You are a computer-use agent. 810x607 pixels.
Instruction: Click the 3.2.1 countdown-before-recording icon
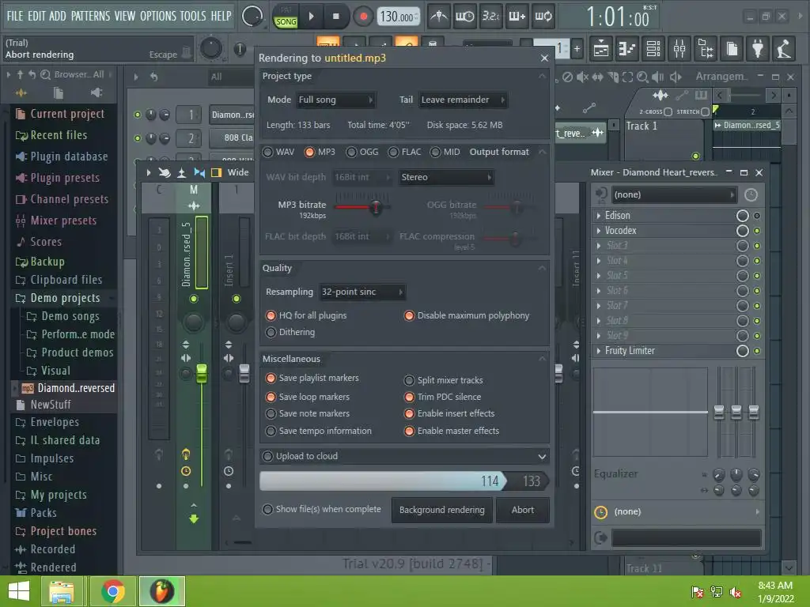click(490, 17)
